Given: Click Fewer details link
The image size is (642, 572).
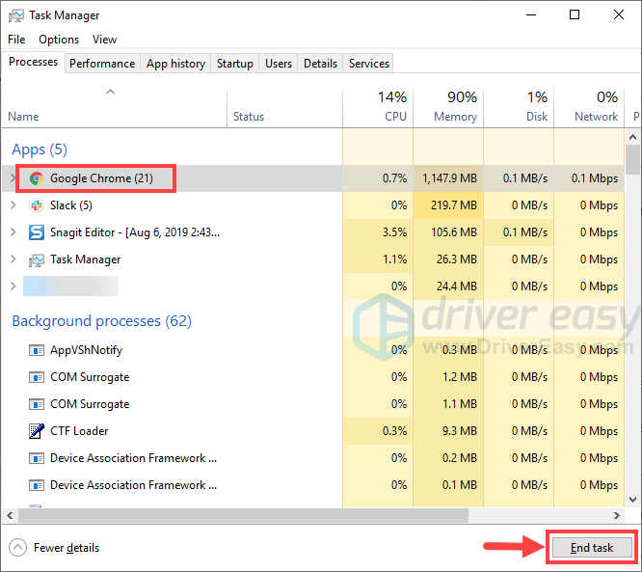Looking at the screenshot, I should [x=67, y=548].
